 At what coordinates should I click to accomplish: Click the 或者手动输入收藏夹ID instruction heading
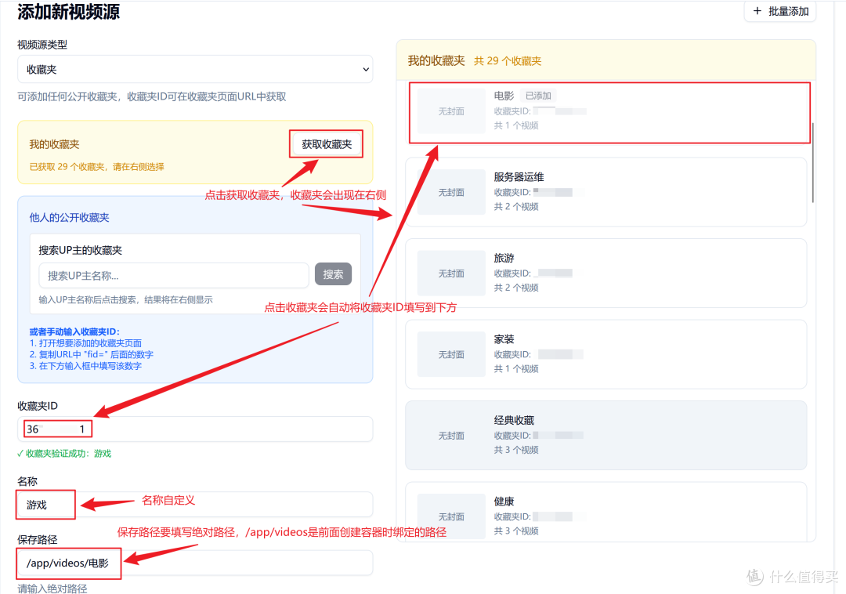click(x=74, y=331)
